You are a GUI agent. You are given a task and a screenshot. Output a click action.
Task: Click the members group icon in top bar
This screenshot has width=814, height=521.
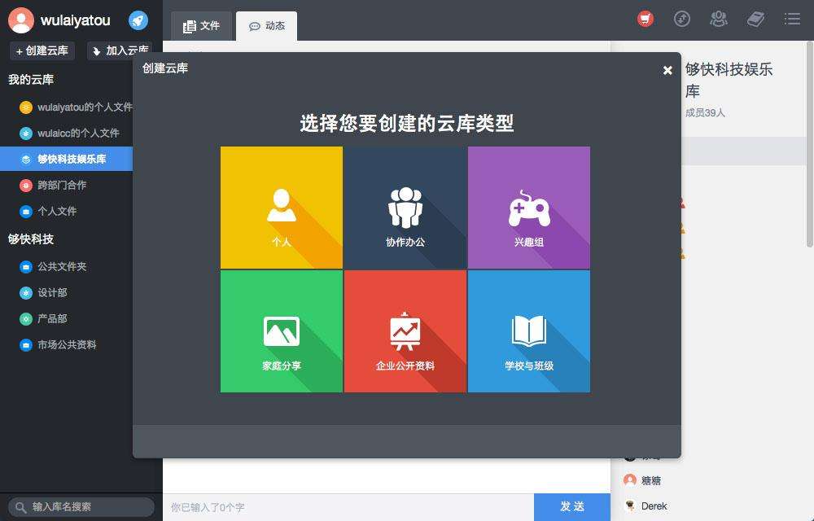(718, 19)
